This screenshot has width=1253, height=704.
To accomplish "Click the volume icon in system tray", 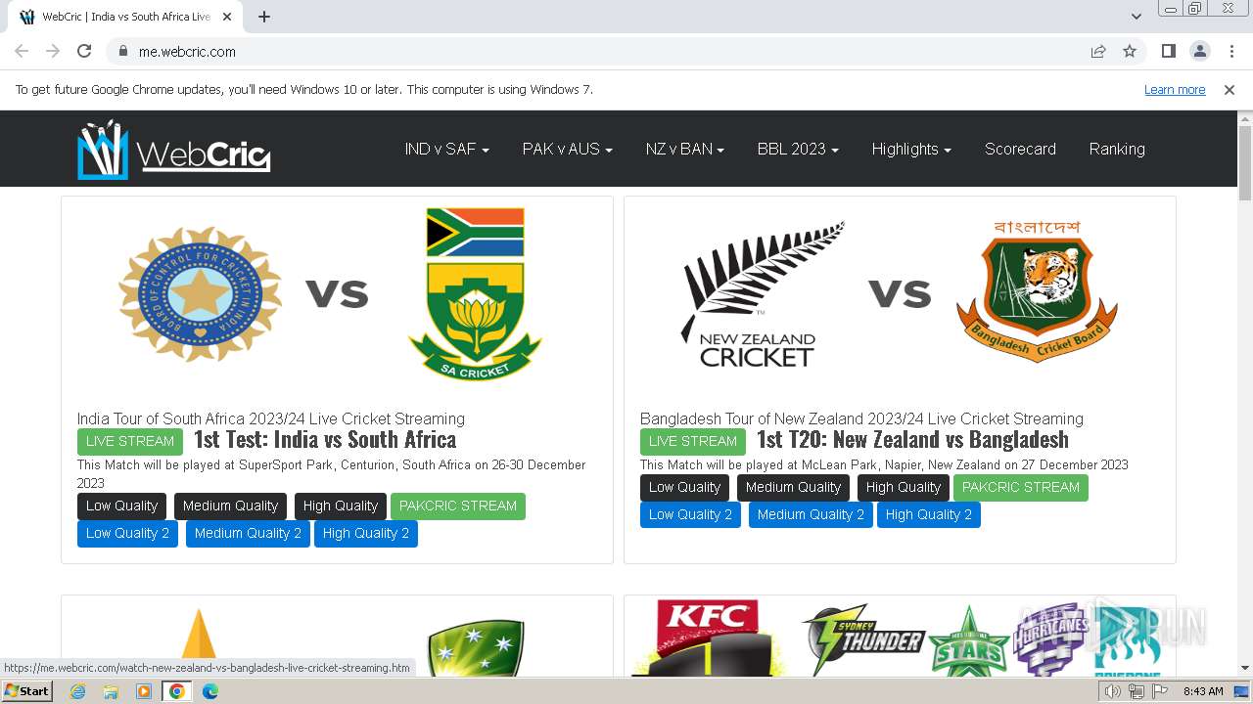I will point(1113,691).
